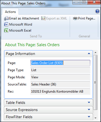
Task: Click the Page Mode: label
Action: pos(16,77)
